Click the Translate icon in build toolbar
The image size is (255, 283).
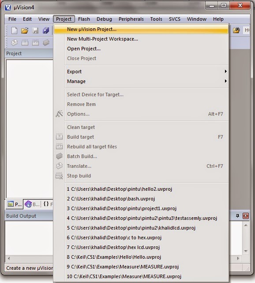point(14,42)
